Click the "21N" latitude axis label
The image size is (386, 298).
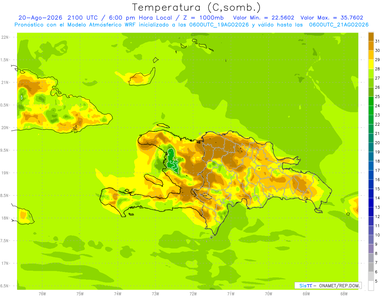pyautogui.click(x=5, y=82)
